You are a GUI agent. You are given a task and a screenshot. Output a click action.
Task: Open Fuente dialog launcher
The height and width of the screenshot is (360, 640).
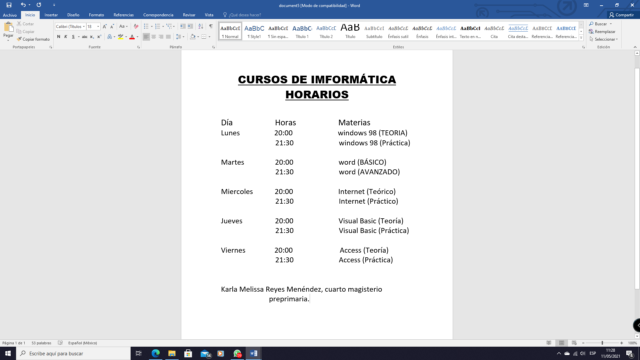pos(138,47)
